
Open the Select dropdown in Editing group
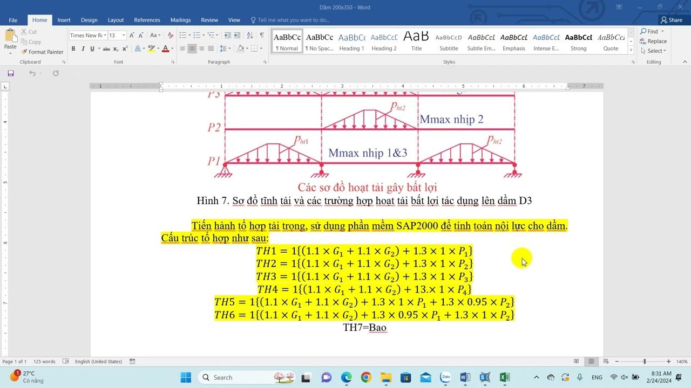click(653, 51)
